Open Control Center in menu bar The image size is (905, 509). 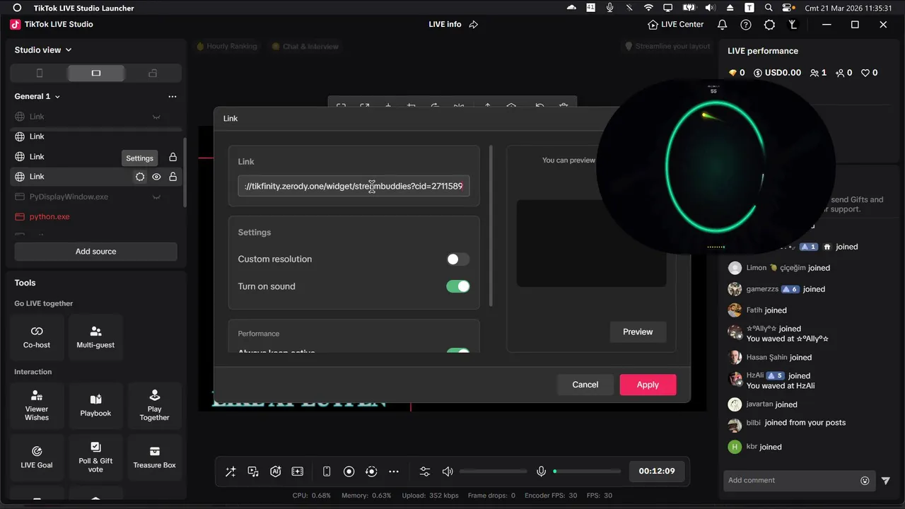(788, 8)
